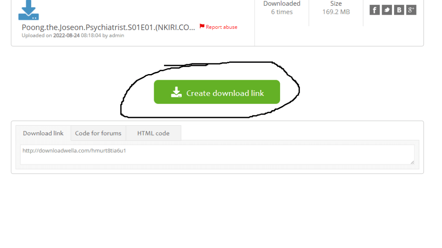The width and height of the screenshot is (442, 248).
Task: Share the file via Blogger B icon
Action: tap(399, 10)
